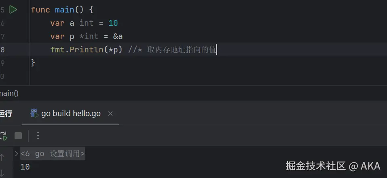387x178 pixels.
Task: Click the up arrow in console sidebar
Action: (2, 157)
